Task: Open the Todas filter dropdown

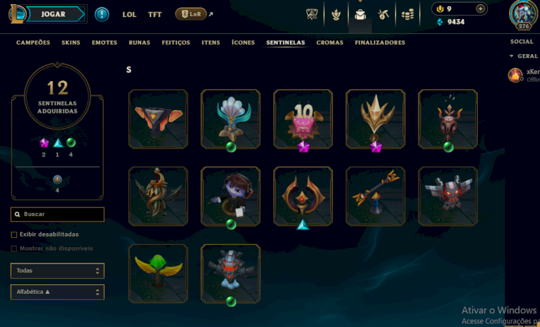Action: [x=57, y=271]
